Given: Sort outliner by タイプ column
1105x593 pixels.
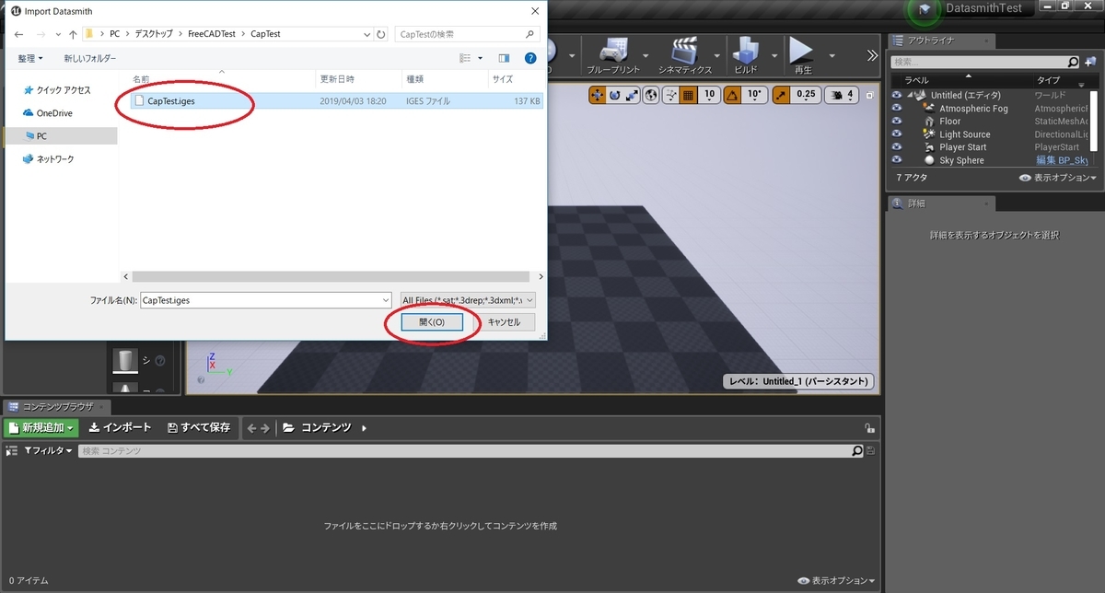Looking at the screenshot, I should click(1049, 80).
